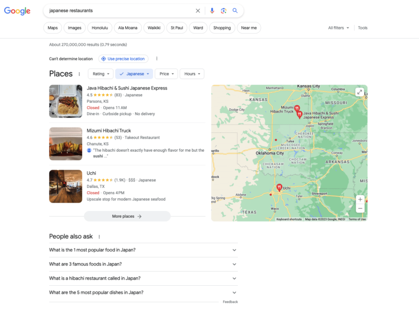Click the 'Chanute, KS' address text
The image size is (419, 312).
[97, 144]
